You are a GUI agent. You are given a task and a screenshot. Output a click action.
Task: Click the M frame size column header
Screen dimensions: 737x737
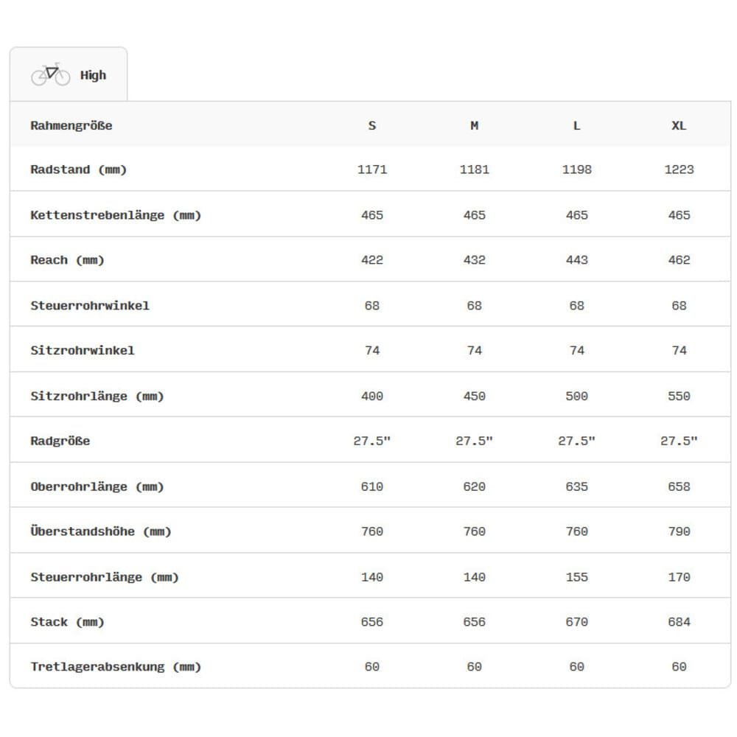point(475,125)
